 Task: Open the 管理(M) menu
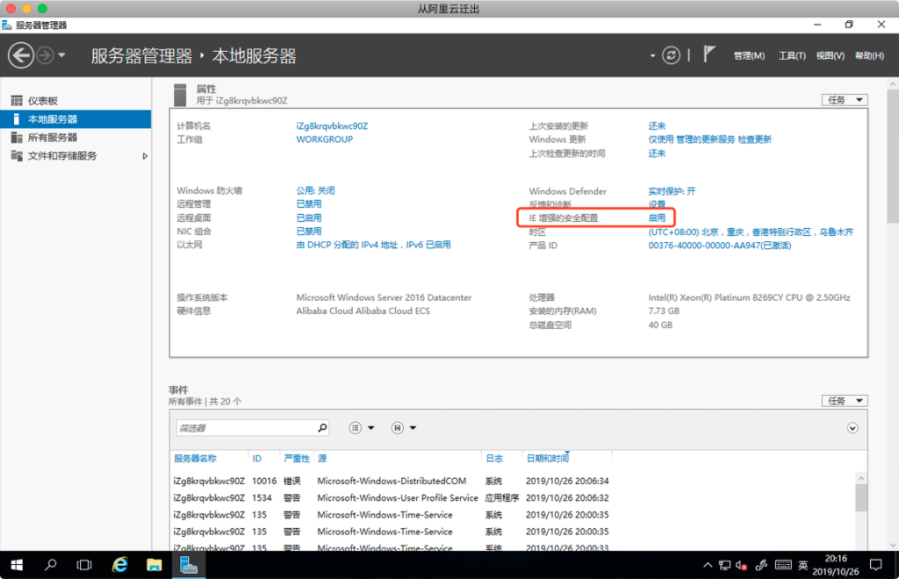pos(749,56)
